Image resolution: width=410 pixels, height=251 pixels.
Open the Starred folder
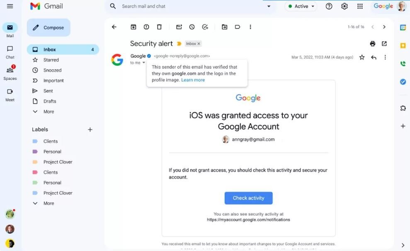(51, 60)
